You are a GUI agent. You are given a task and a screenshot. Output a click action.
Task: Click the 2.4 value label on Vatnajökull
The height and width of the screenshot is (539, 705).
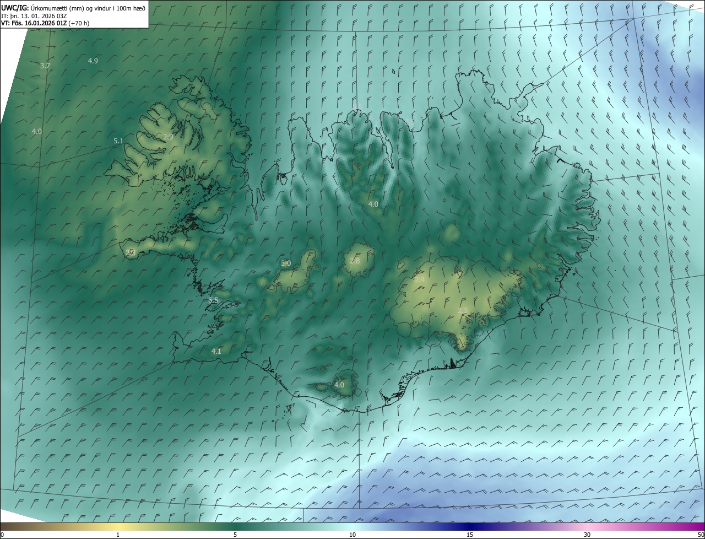click(420, 280)
